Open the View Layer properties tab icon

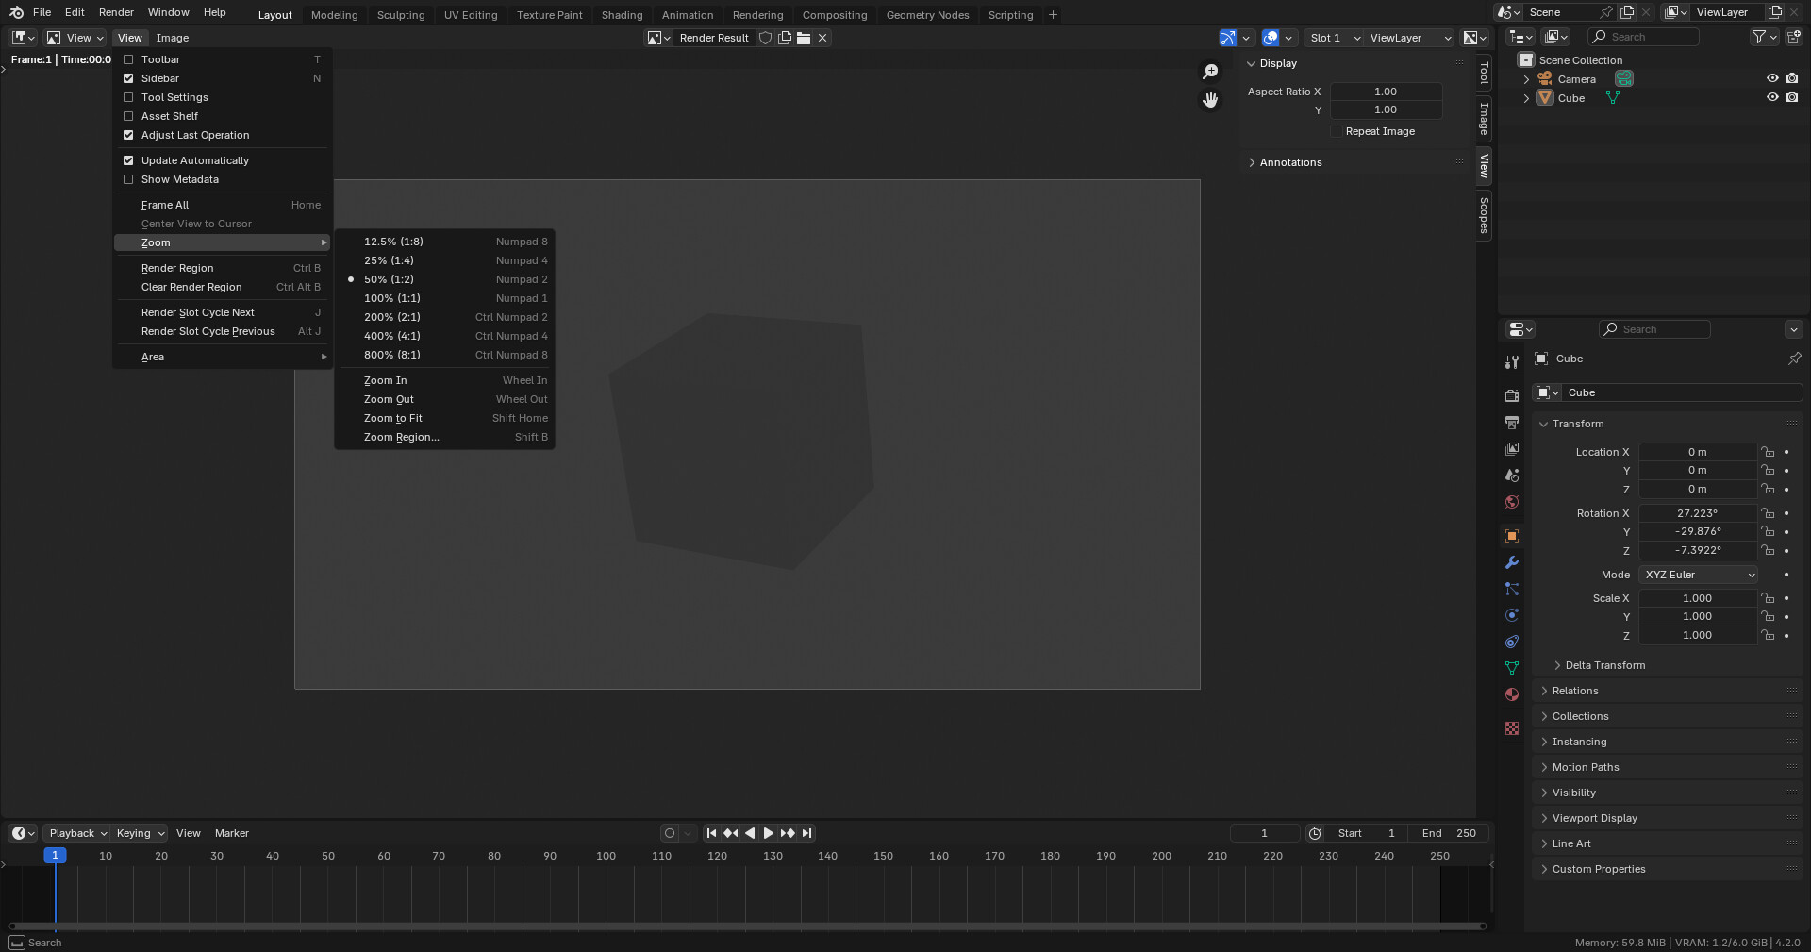pos(1512,449)
